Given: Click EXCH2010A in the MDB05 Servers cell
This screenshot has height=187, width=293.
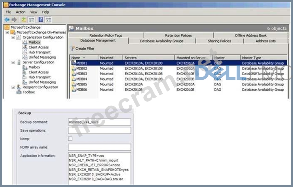Looking at the screenshot, I should tap(133, 84).
